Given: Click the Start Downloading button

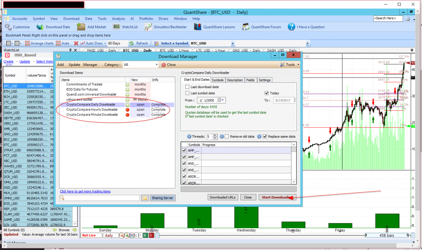Looking at the screenshot, I should (277, 197).
